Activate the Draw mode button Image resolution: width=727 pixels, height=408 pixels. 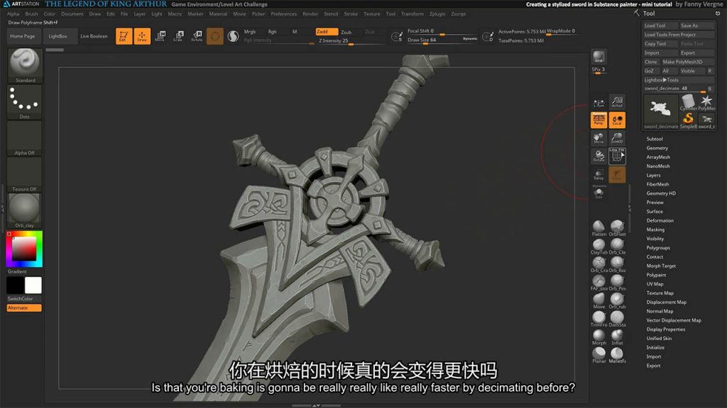142,36
